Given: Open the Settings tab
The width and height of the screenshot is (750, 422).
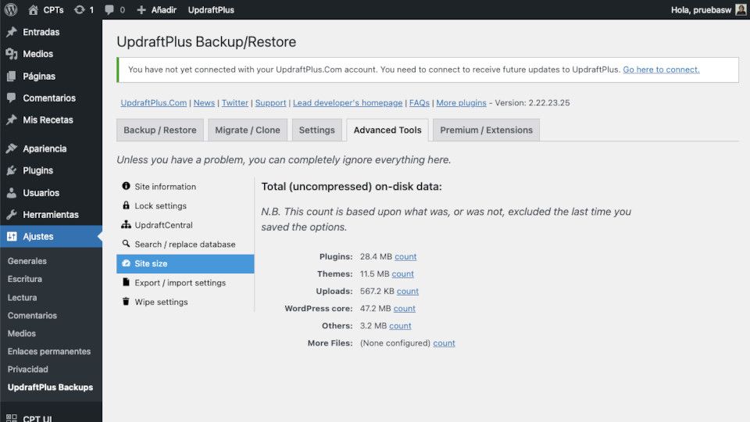Looking at the screenshot, I should pos(316,131).
